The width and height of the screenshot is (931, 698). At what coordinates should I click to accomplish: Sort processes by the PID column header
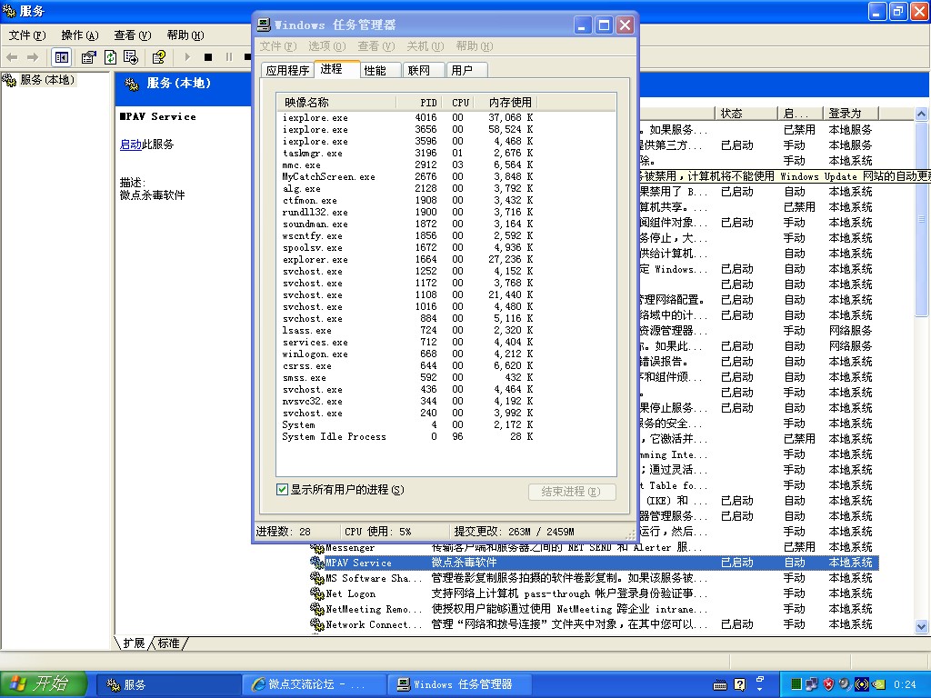click(x=418, y=102)
